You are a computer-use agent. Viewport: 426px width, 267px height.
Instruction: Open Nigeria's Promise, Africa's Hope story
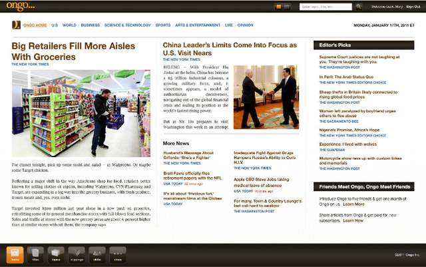pos(349,130)
